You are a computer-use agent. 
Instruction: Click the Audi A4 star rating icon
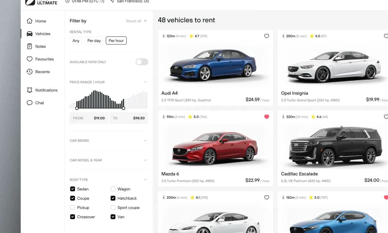[x=191, y=36]
